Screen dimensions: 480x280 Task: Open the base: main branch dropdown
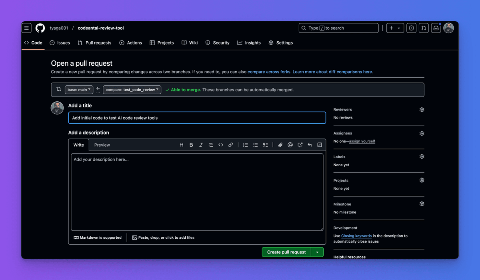(79, 89)
